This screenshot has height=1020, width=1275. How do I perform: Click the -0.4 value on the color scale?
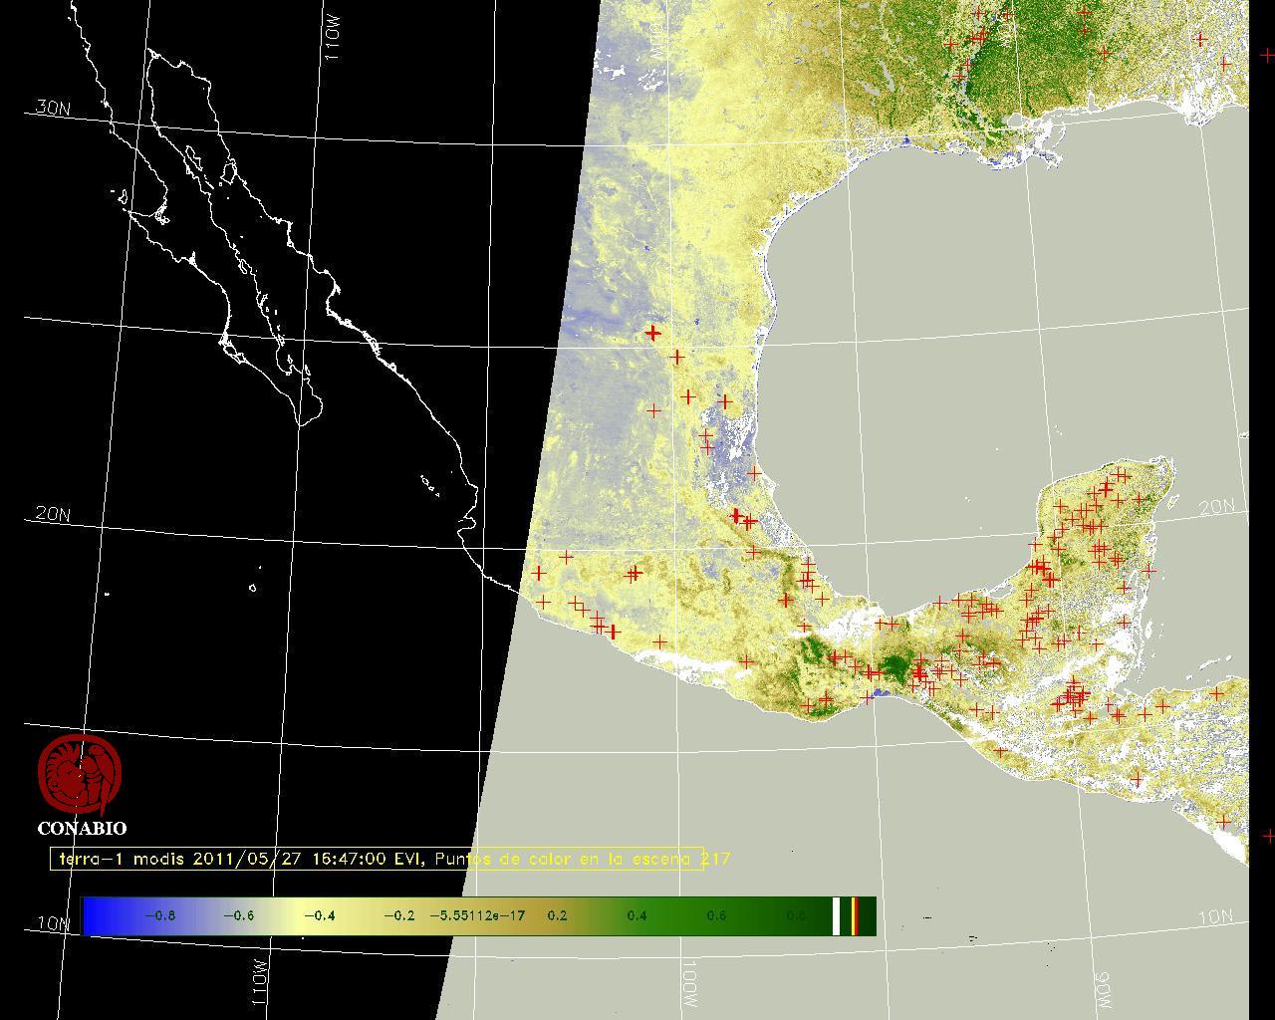[x=318, y=915]
